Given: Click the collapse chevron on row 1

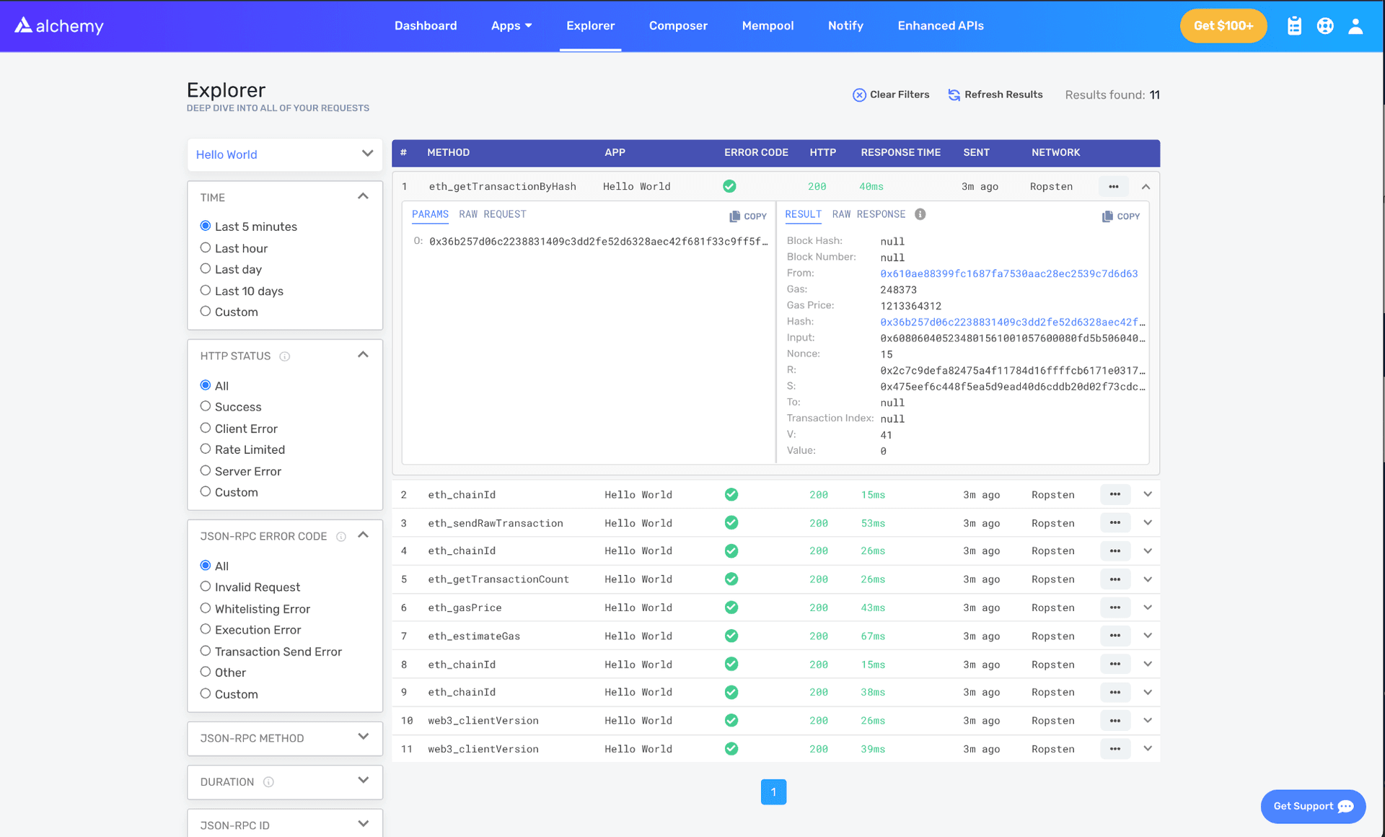Looking at the screenshot, I should (x=1146, y=186).
